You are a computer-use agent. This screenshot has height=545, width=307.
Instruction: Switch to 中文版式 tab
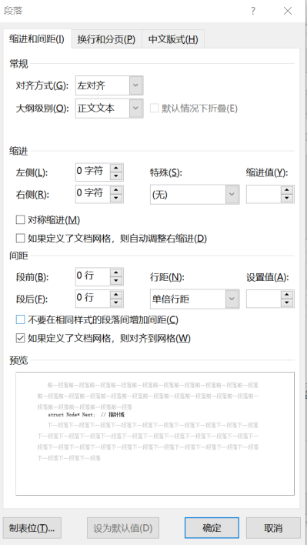point(173,39)
